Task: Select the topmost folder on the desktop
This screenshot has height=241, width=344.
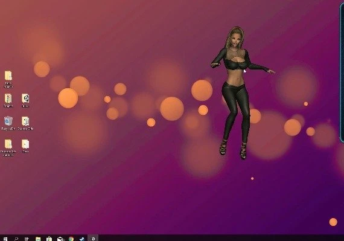Action: [x=8, y=79]
